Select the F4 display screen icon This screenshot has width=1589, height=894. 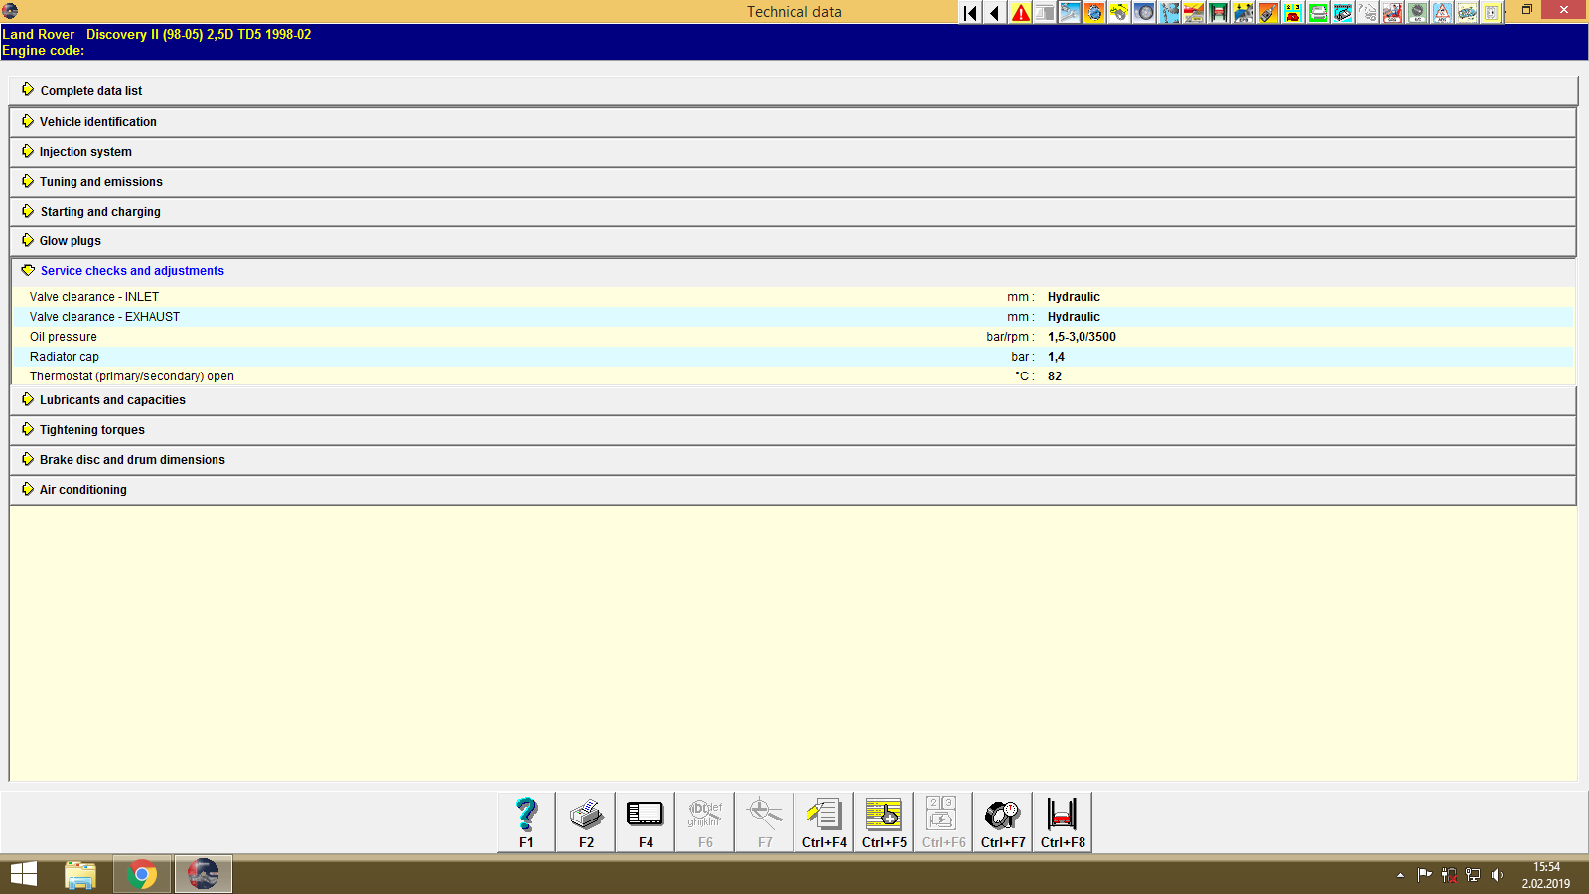pos(645,821)
